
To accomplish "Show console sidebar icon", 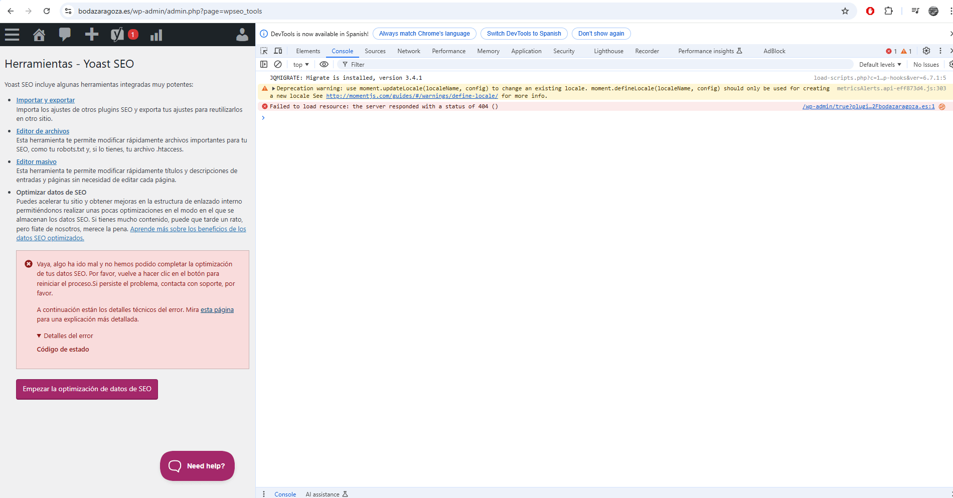I will tap(264, 64).
